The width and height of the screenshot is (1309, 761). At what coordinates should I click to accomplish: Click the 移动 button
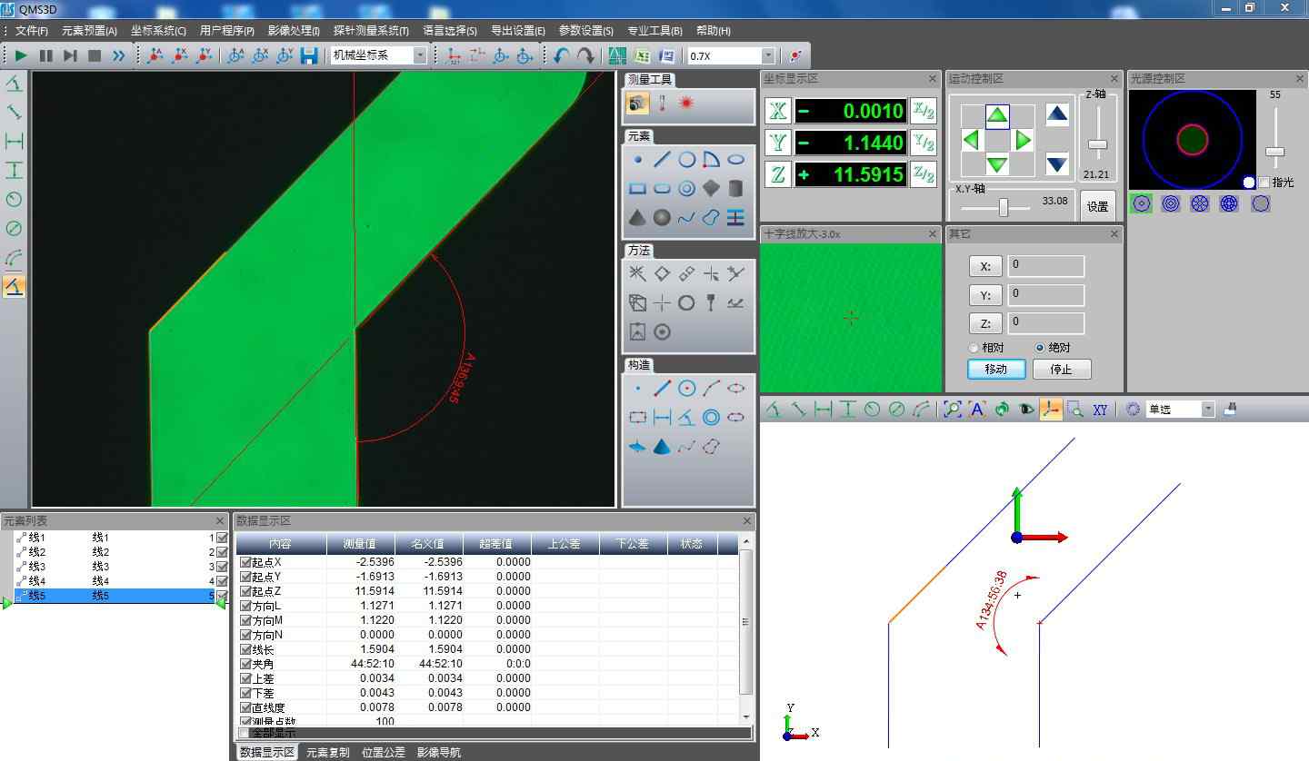tap(996, 369)
